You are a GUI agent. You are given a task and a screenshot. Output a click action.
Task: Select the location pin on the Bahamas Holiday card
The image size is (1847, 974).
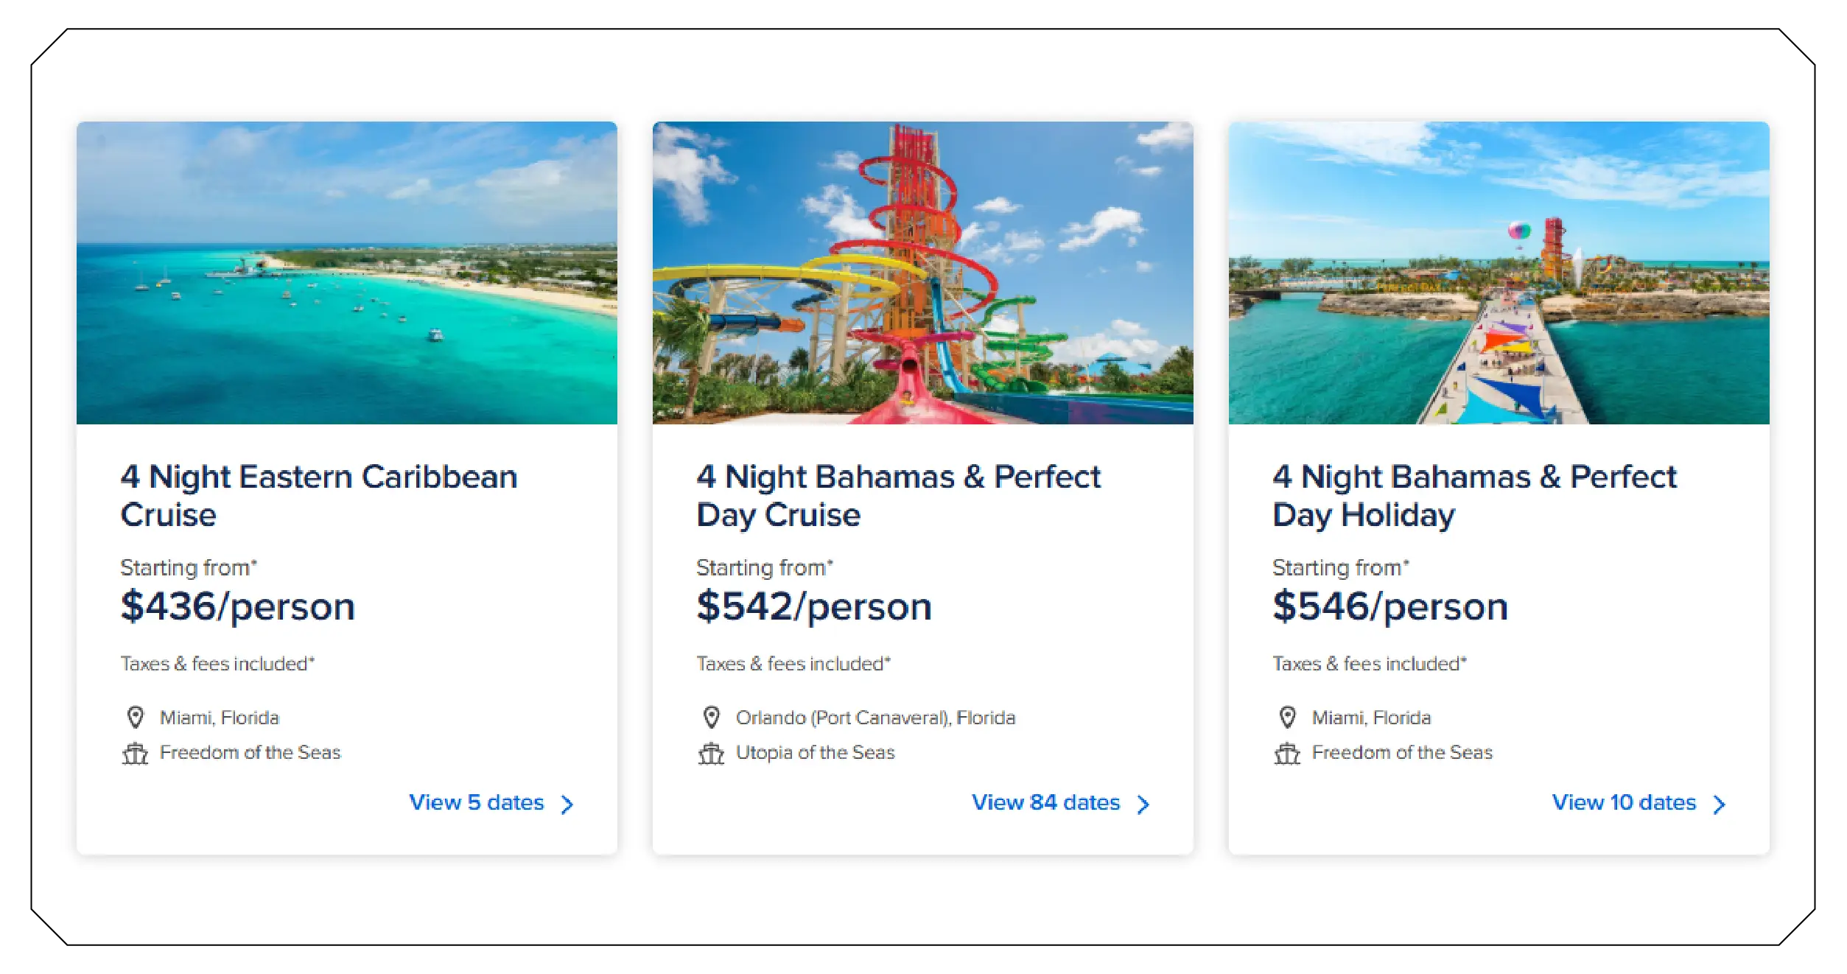click(1289, 717)
